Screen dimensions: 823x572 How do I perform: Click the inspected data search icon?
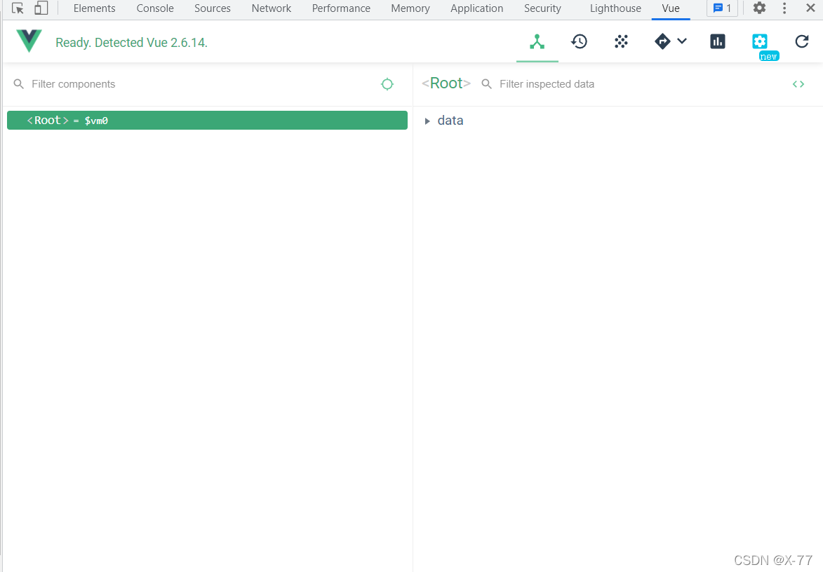(x=486, y=84)
